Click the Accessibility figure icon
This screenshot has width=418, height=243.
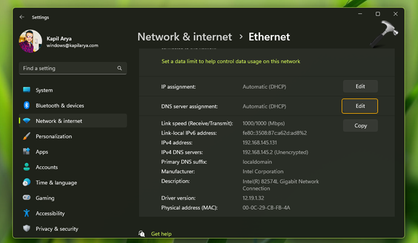[x=27, y=213]
